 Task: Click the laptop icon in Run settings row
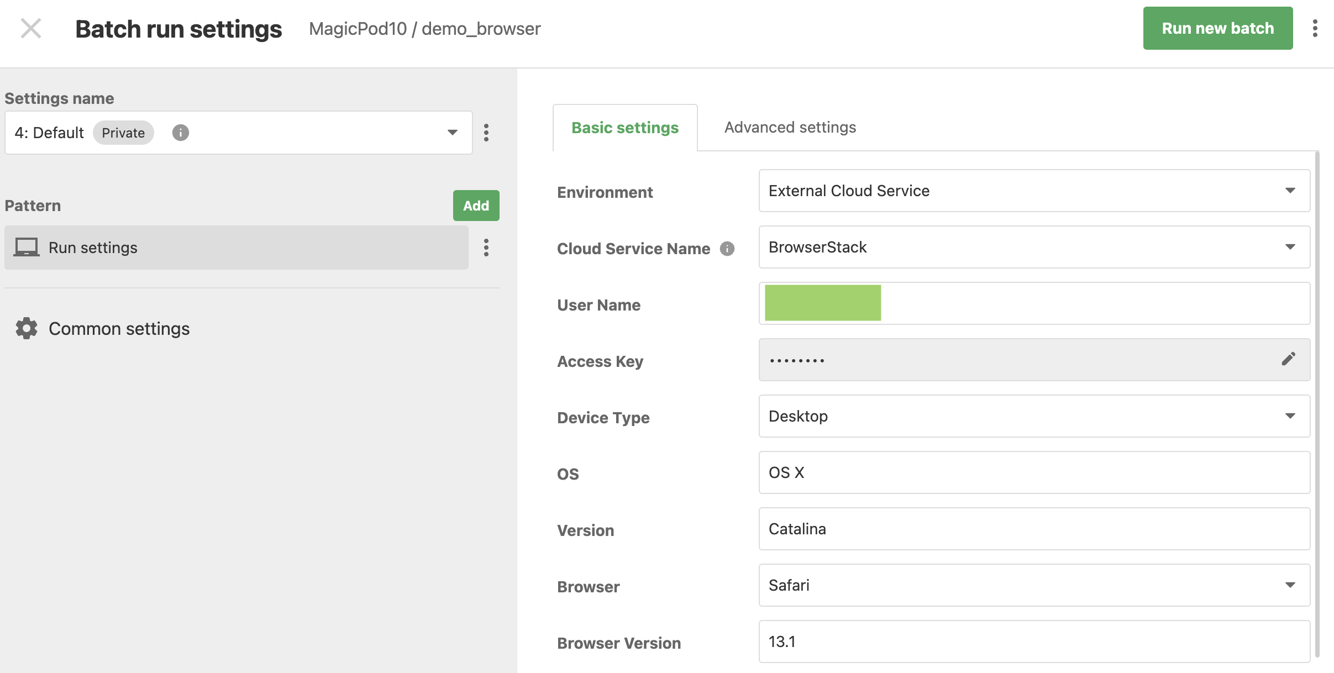pyautogui.click(x=27, y=247)
